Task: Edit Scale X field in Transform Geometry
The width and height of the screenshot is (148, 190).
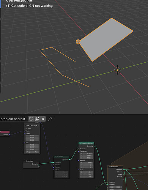Action: click(x=87, y=172)
